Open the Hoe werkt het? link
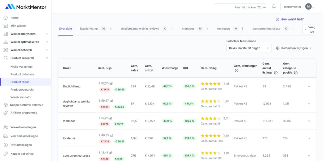This screenshot has height=161, width=323. tap(290, 19)
